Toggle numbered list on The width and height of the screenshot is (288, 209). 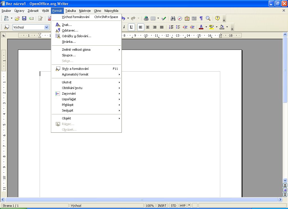171,27
